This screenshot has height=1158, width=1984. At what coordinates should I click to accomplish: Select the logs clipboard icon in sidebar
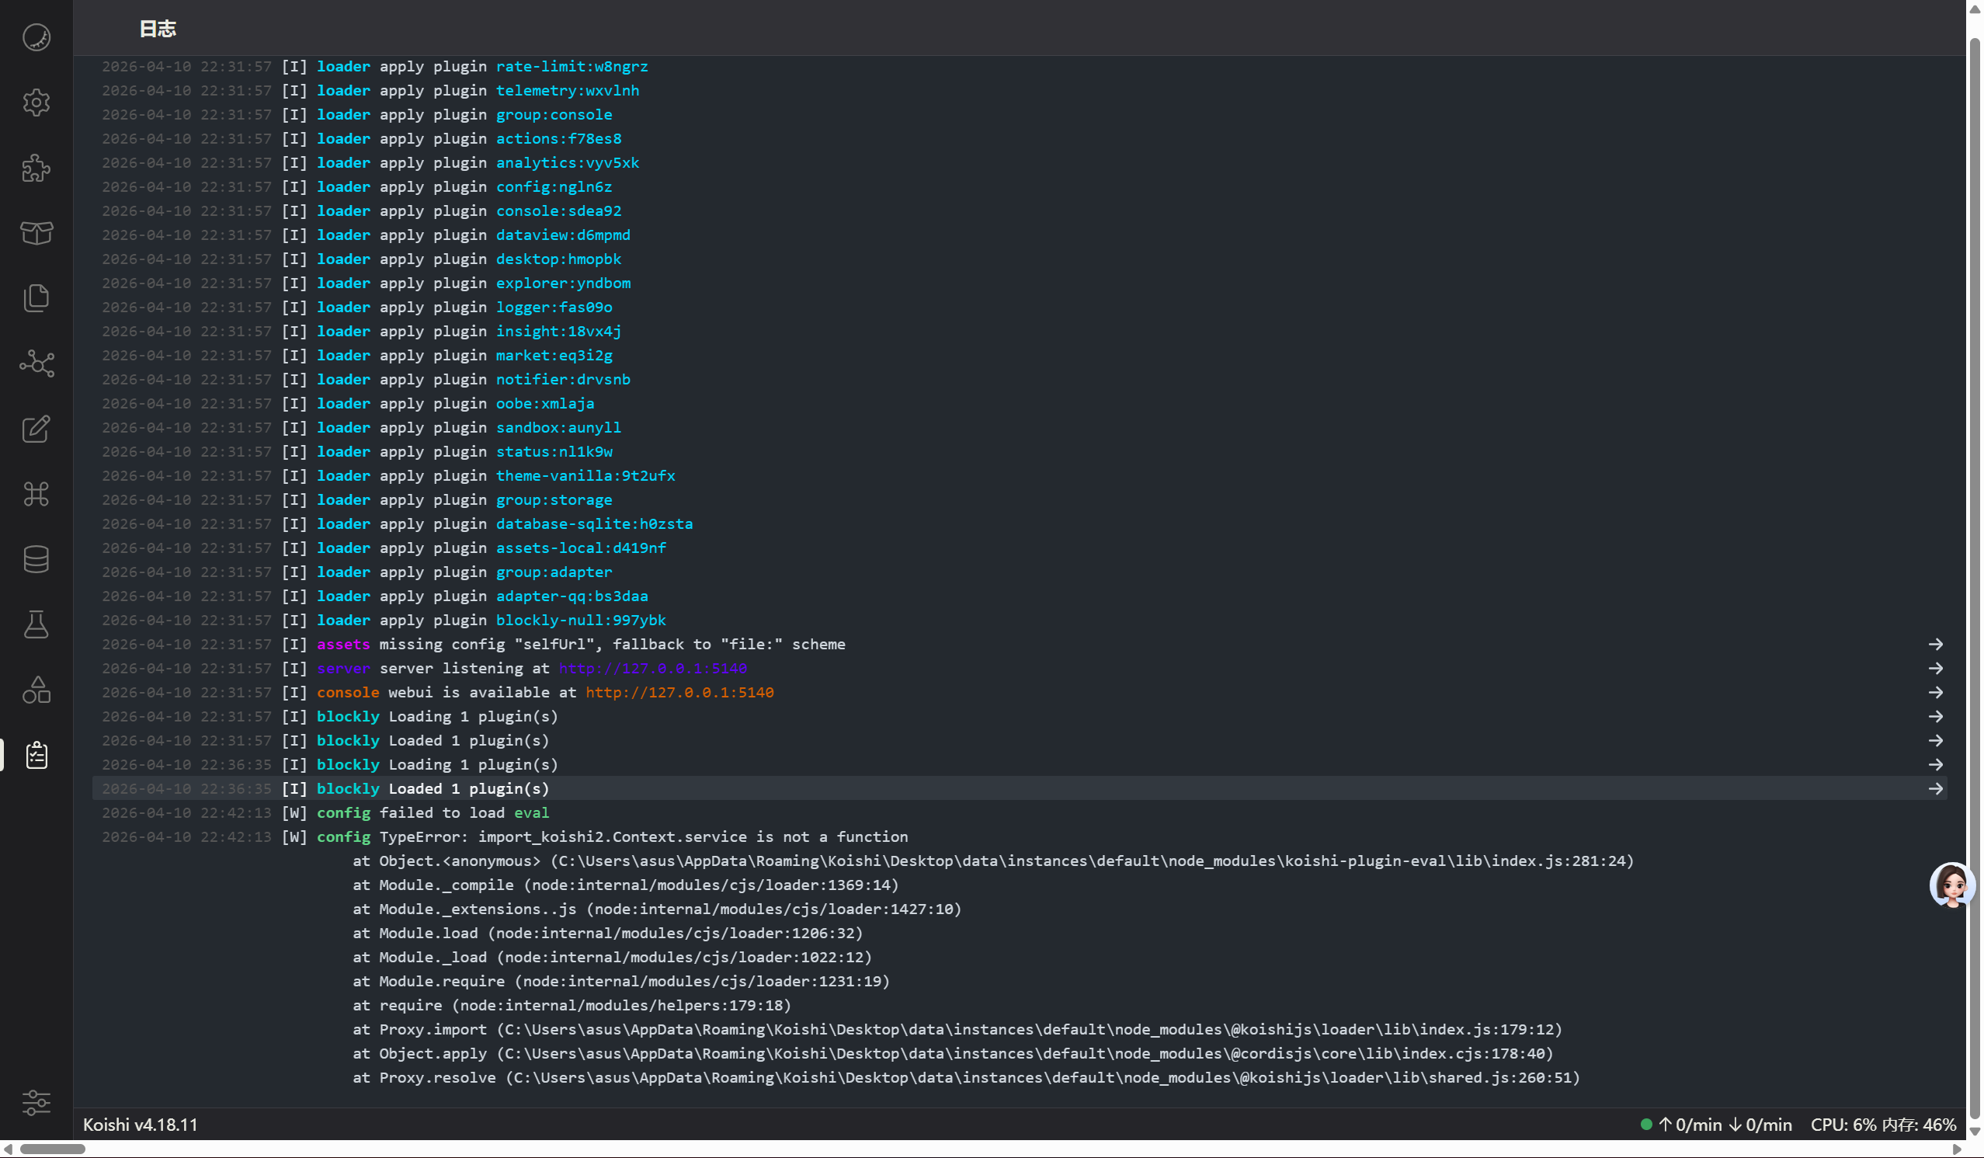click(x=36, y=756)
